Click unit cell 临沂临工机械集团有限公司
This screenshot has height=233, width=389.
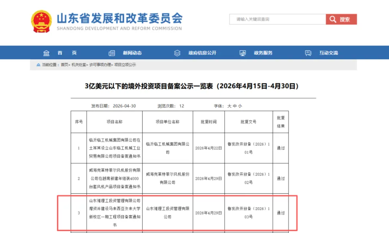(x=168, y=148)
